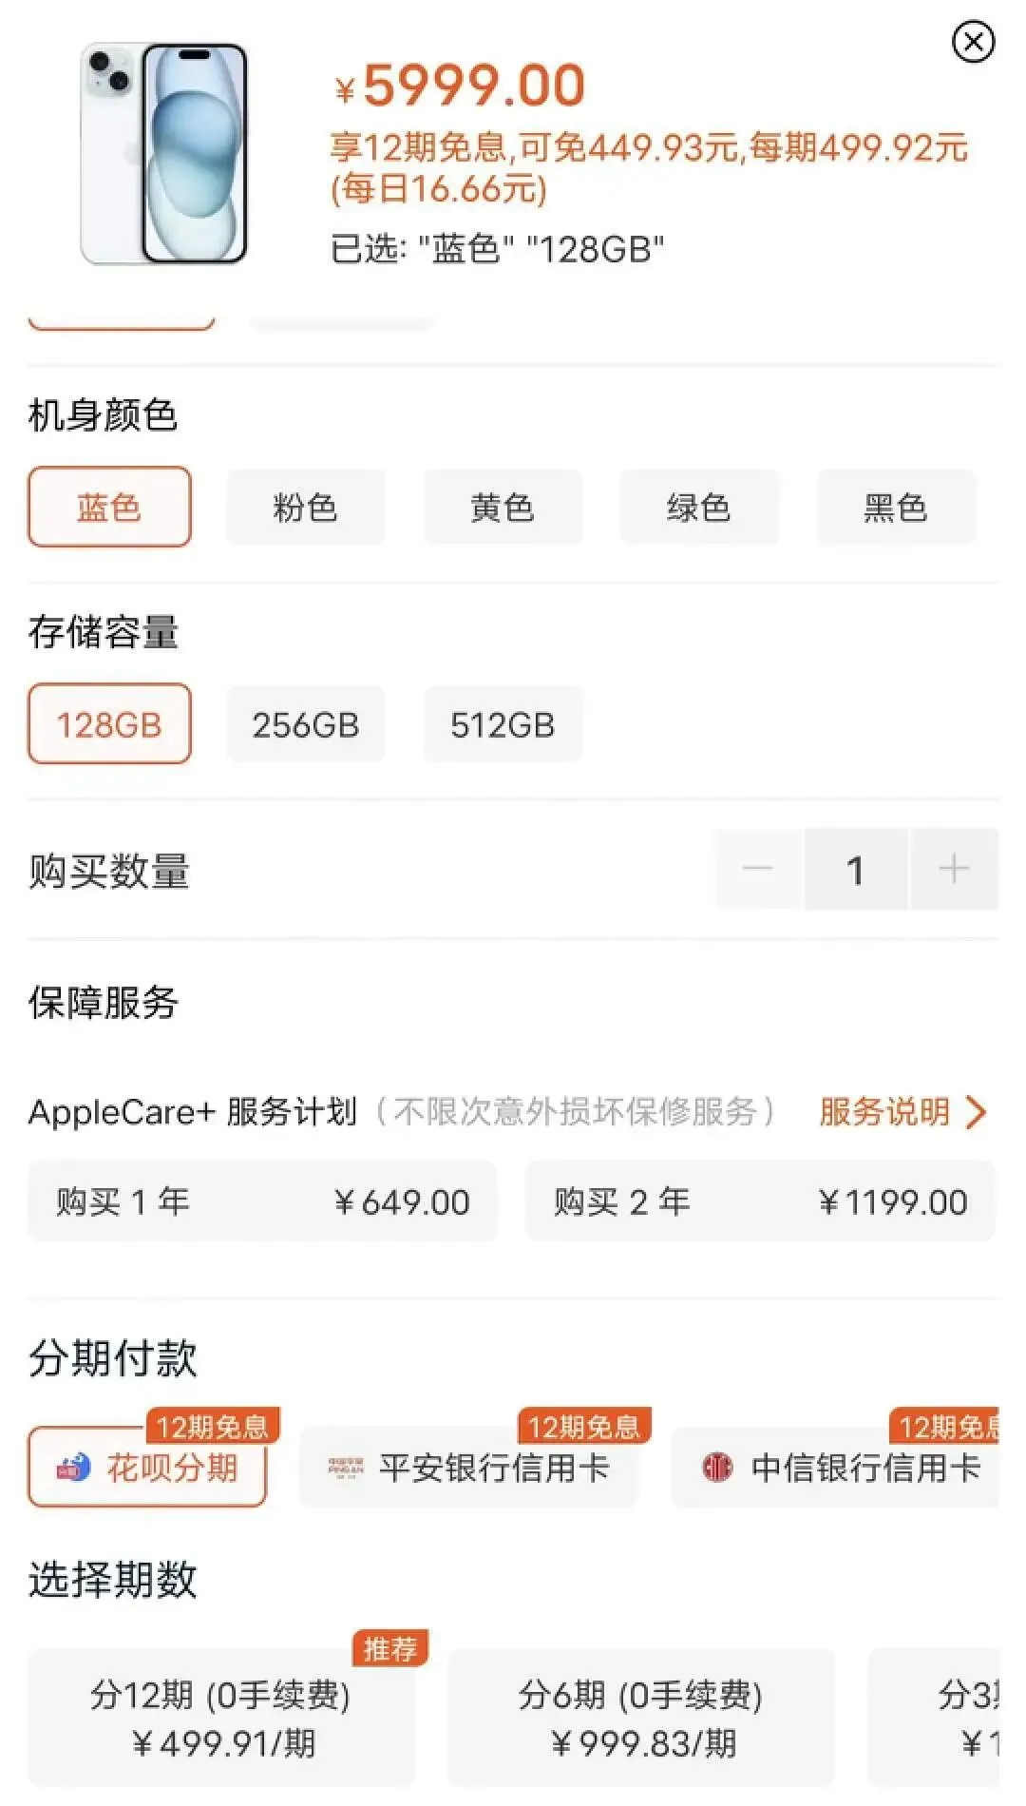Open 服务说明 service details link
This screenshot has width=1026, height=1806.
tap(902, 1111)
